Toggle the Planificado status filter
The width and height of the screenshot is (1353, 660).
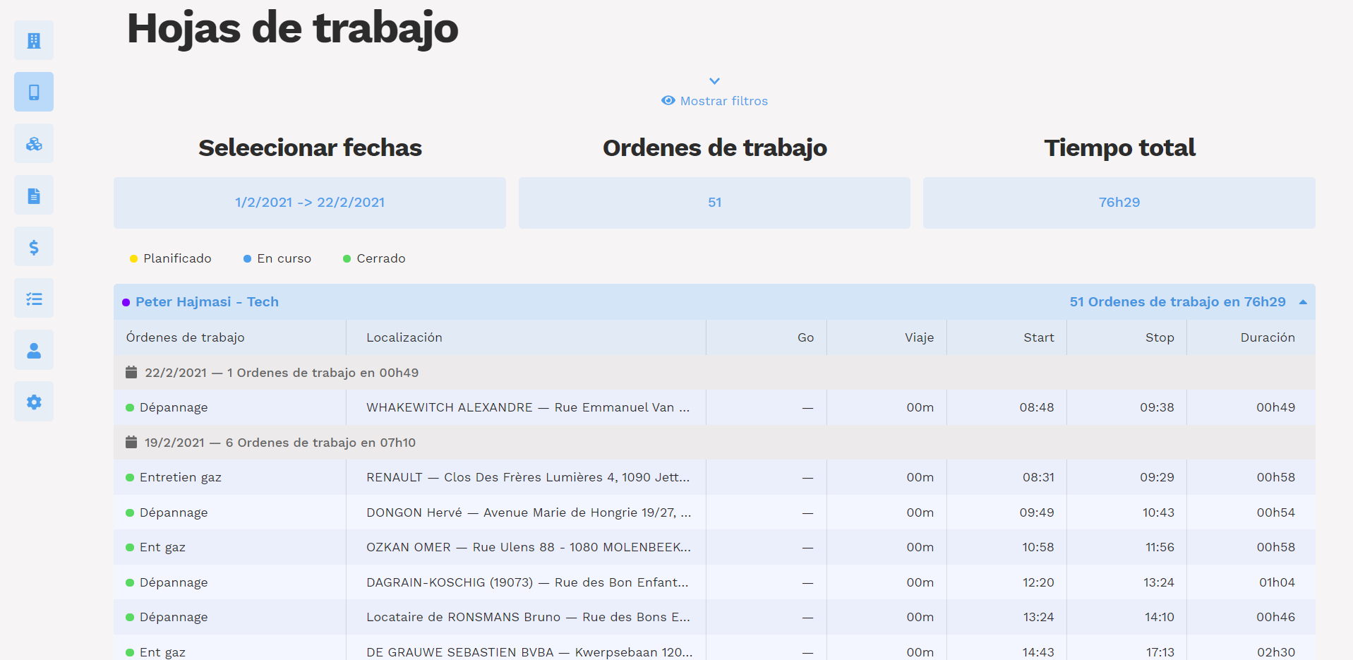point(171,258)
